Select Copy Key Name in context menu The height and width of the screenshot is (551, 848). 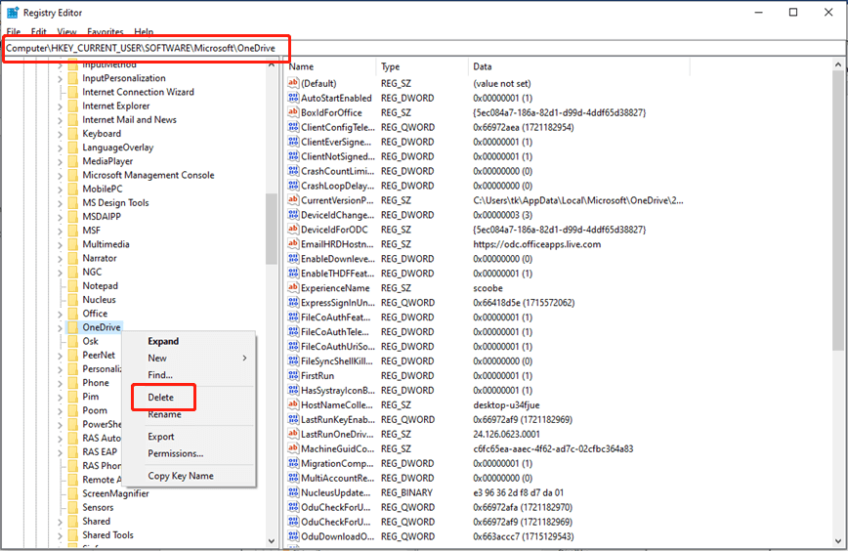click(x=181, y=476)
